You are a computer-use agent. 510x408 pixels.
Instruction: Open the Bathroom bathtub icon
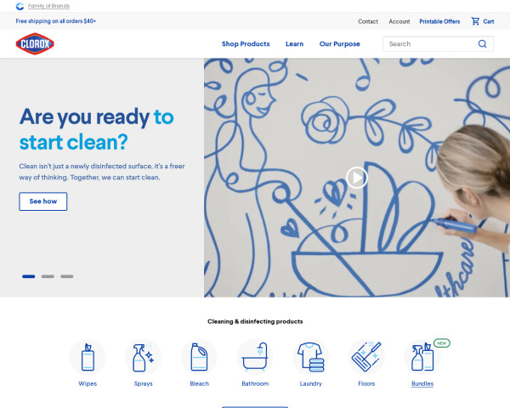click(x=255, y=357)
